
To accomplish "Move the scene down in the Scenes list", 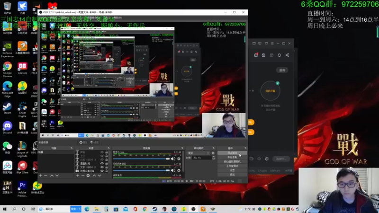I will tap(57, 176).
